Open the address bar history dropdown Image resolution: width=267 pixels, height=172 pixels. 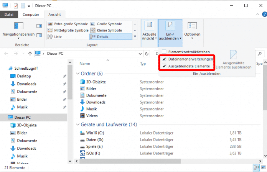point(140,54)
